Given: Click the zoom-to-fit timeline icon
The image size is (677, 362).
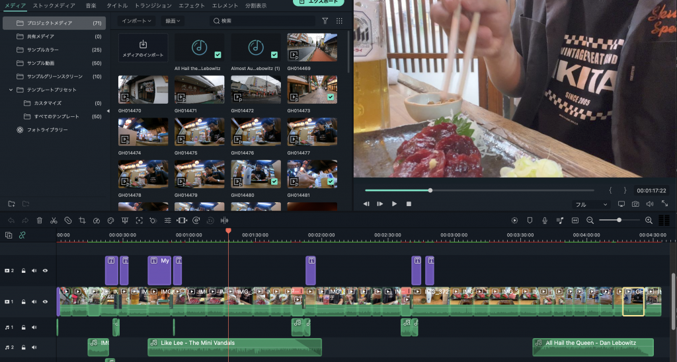Looking at the screenshot, I should 575,221.
